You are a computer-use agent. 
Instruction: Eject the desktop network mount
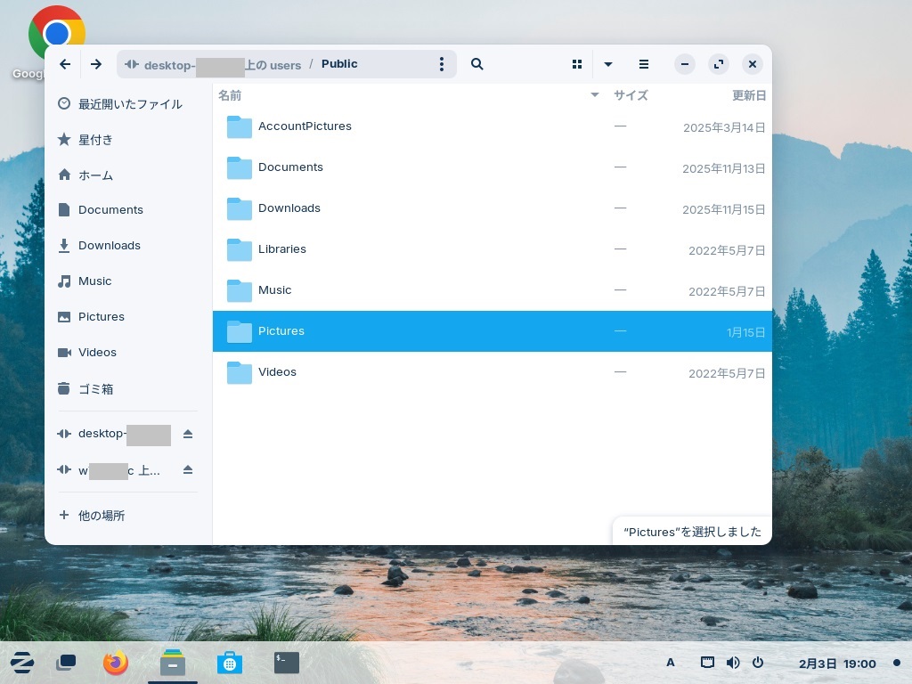click(188, 434)
